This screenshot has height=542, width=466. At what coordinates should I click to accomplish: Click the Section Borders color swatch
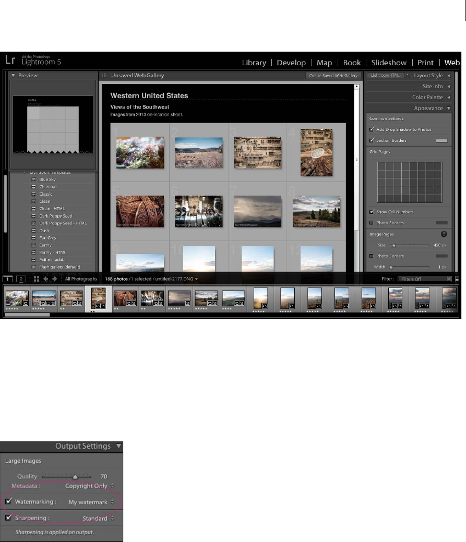[x=441, y=140]
